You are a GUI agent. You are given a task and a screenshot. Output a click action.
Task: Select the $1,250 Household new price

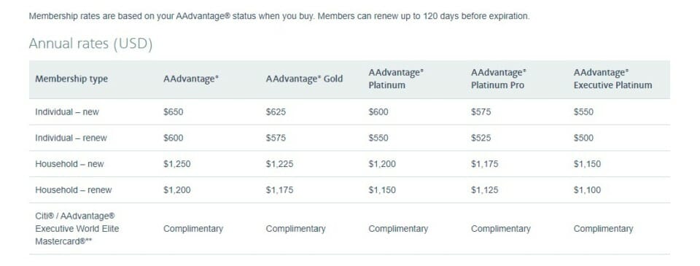[176, 164]
